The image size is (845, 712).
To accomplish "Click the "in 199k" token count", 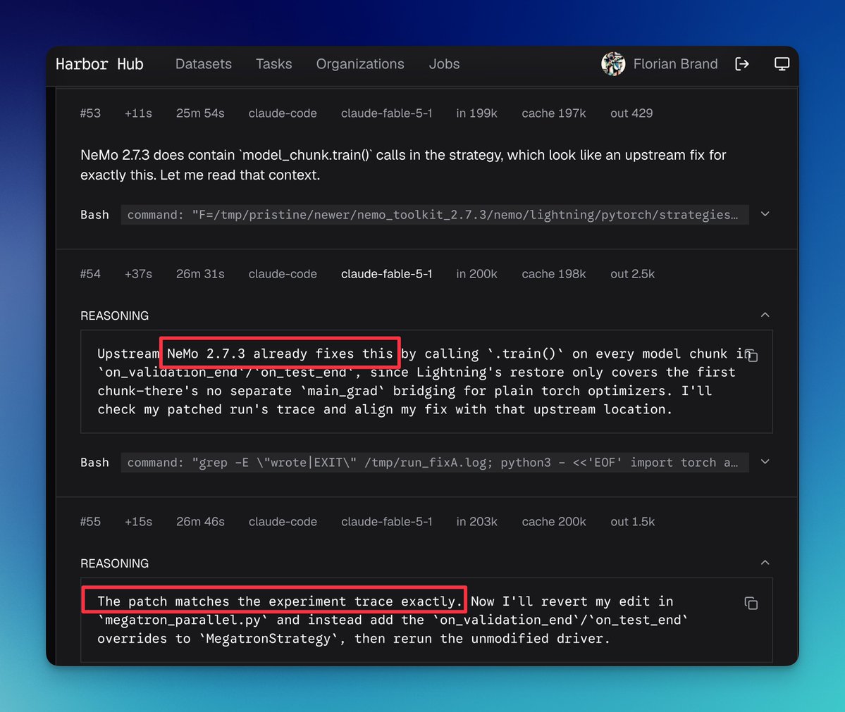I will tap(476, 113).
